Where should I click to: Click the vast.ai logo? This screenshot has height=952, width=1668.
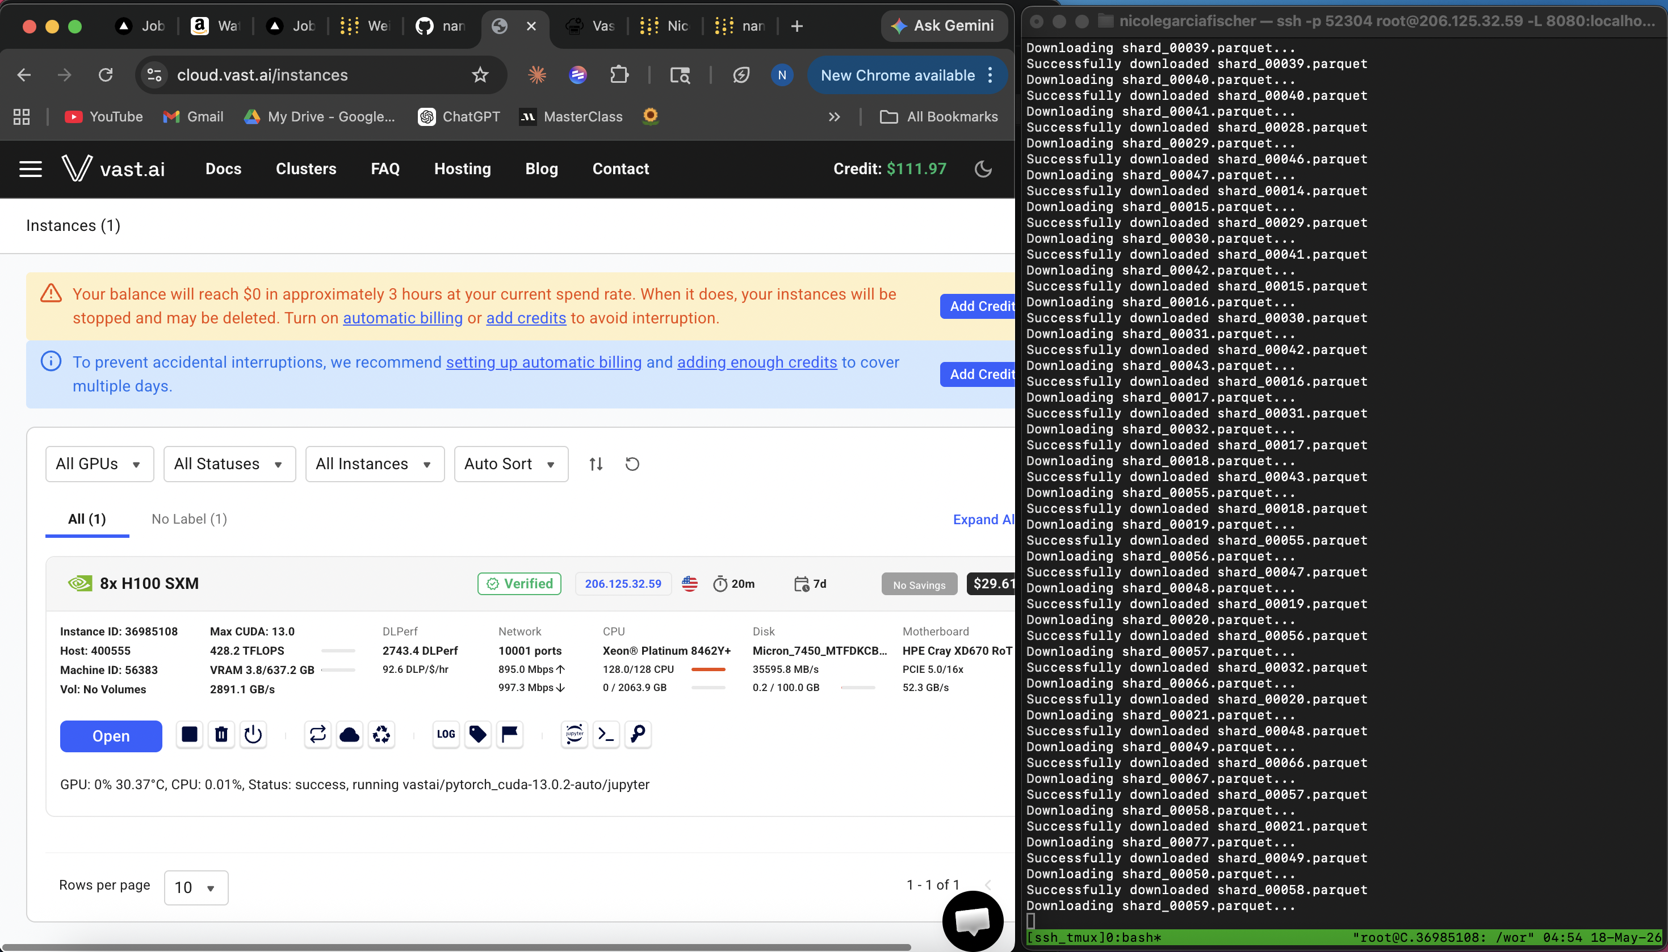(x=113, y=169)
